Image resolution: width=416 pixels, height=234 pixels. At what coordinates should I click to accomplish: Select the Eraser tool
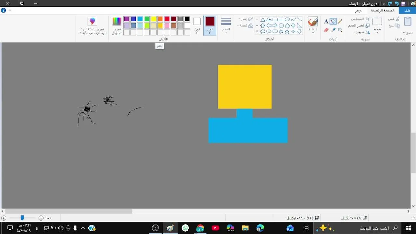coord(326,30)
